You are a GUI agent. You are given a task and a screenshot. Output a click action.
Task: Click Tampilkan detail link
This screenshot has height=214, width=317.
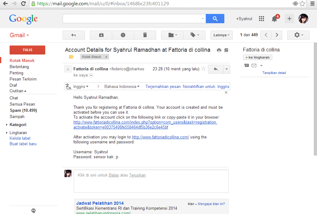click(x=274, y=73)
